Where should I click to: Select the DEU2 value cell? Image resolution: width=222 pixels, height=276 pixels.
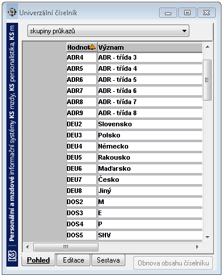tap(82, 124)
